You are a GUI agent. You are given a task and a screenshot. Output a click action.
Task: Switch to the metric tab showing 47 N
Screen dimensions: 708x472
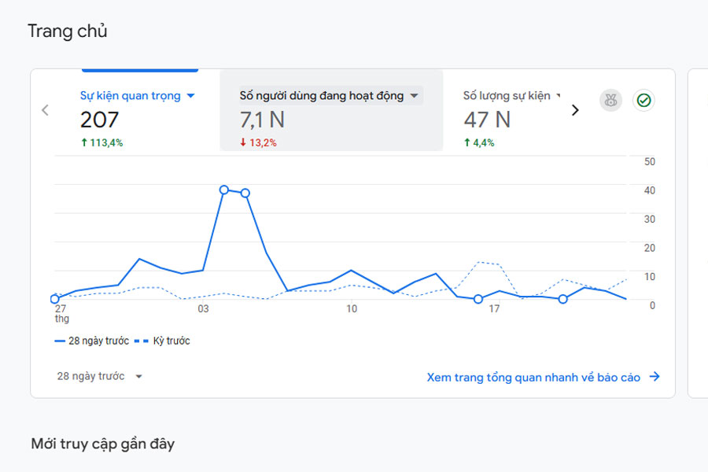point(487,120)
